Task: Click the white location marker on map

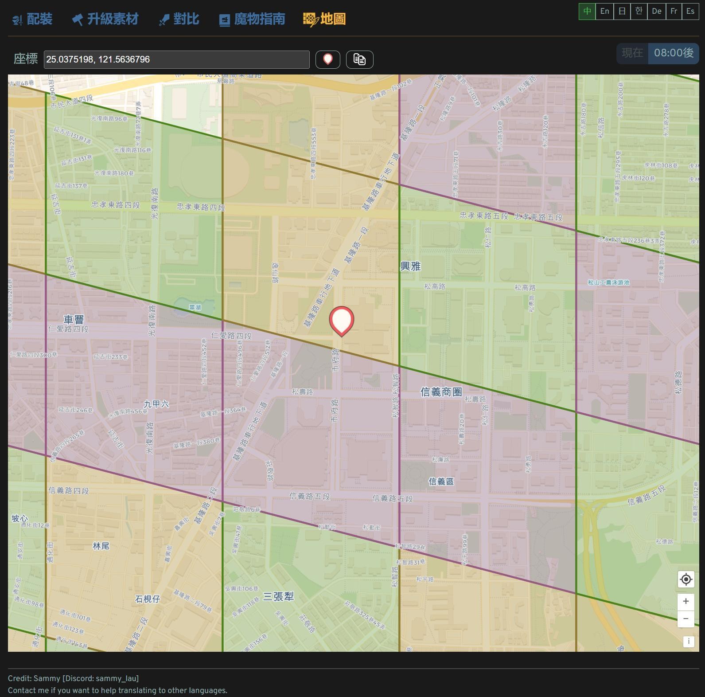Action: click(341, 320)
